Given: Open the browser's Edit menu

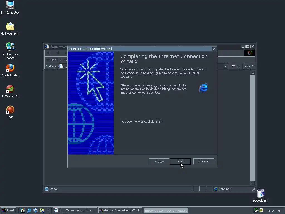Looking at the screenshot, I should [58, 53].
